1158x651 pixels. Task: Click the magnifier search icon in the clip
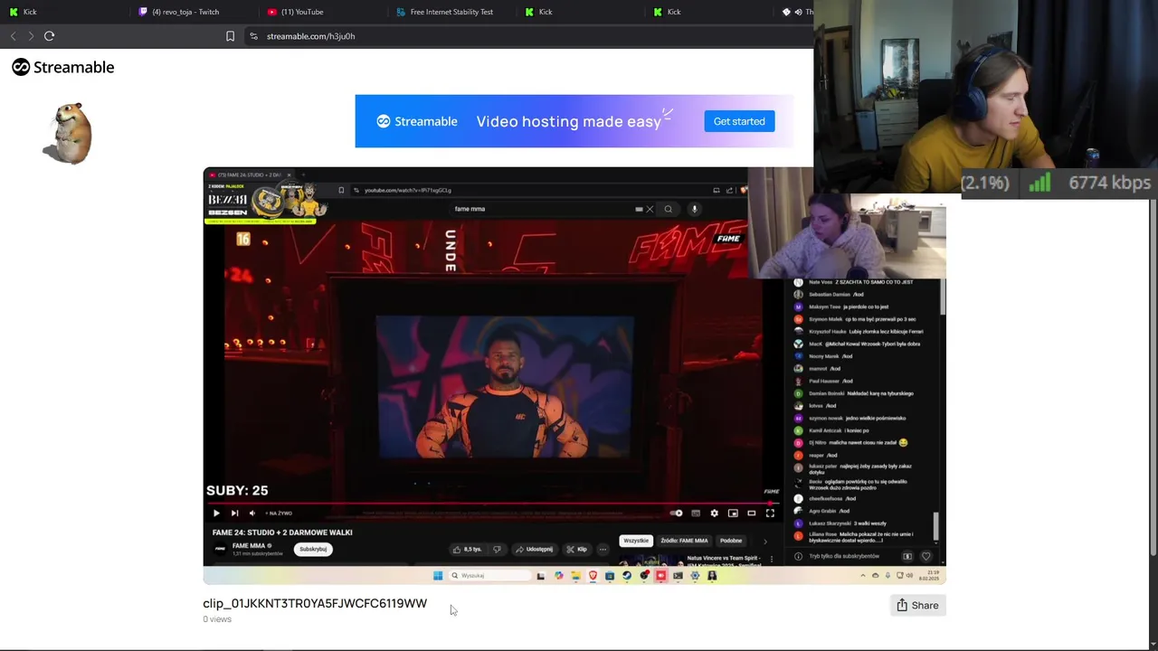point(669,209)
